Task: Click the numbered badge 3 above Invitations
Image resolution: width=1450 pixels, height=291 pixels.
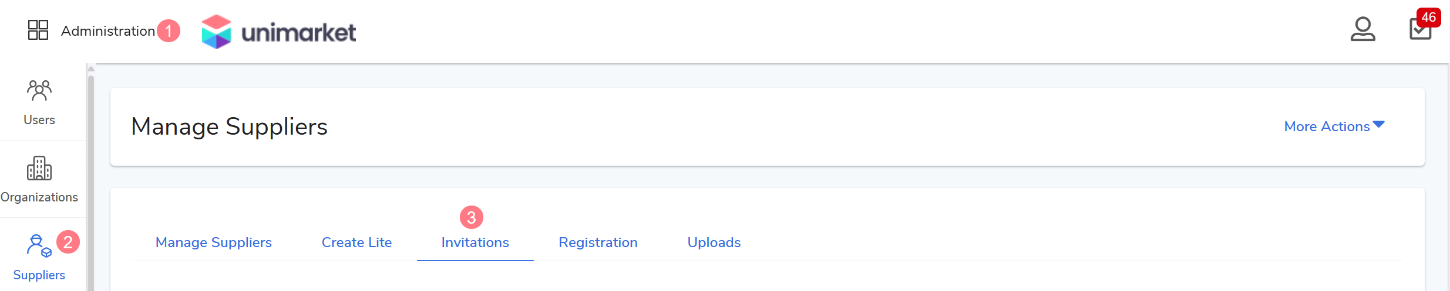Action: 472,217
